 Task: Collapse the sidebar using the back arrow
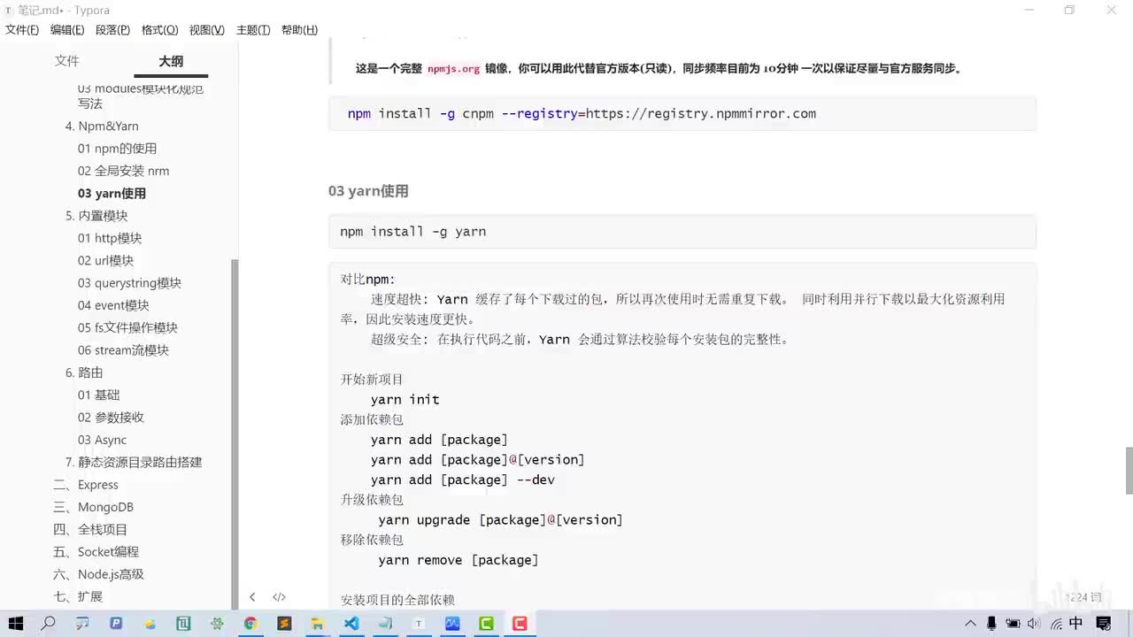pos(252,597)
